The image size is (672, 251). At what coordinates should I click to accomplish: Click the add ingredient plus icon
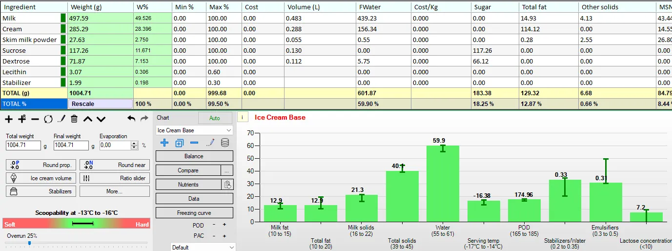[x=9, y=119]
